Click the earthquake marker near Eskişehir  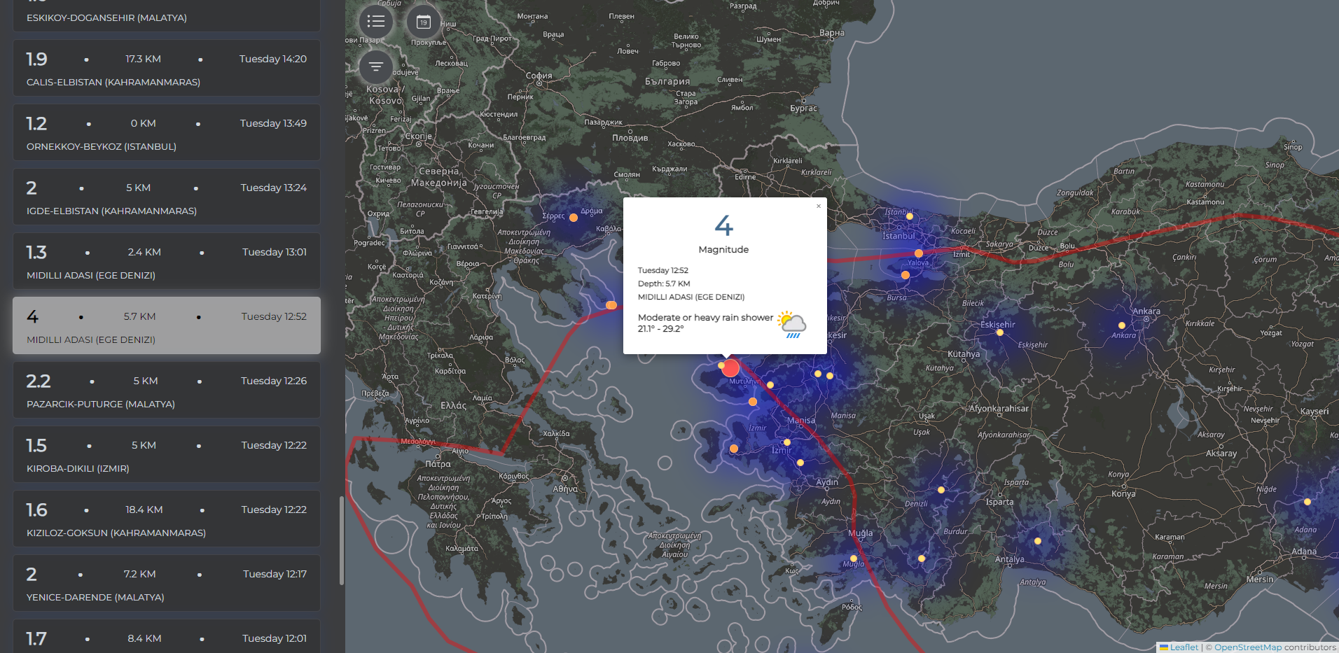pyautogui.click(x=1000, y=332)
